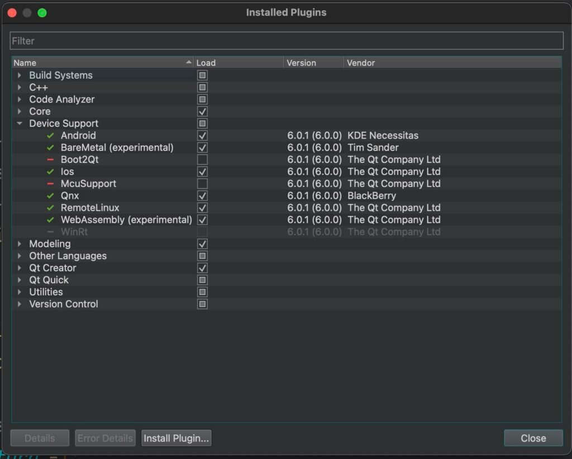
Task: Click the red close window button
Action: tap(12, 13)
